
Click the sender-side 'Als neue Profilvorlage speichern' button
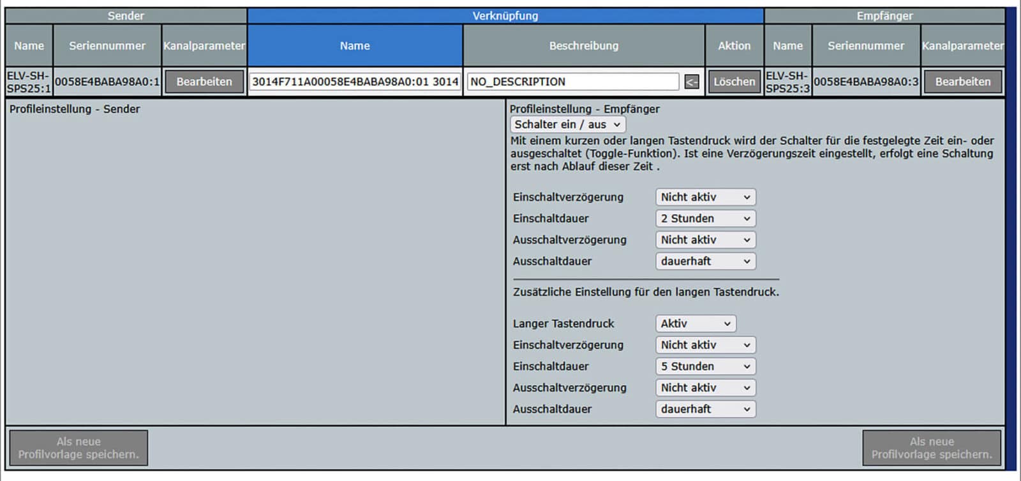[78, 448]
